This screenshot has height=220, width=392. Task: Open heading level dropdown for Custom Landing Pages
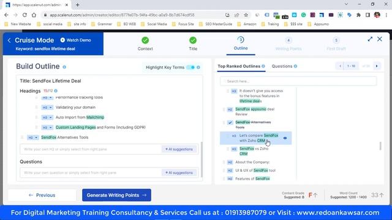tap(47, 128)
